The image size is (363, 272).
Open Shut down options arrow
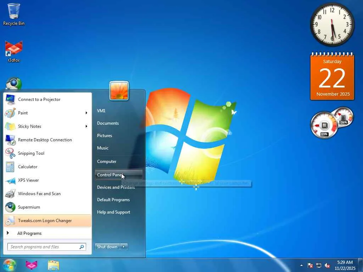click(x=124, y=247)
